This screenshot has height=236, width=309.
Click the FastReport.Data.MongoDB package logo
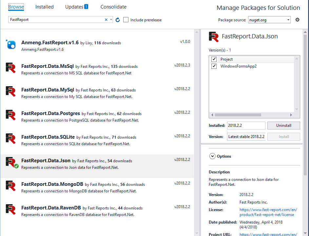coord(10,186)
